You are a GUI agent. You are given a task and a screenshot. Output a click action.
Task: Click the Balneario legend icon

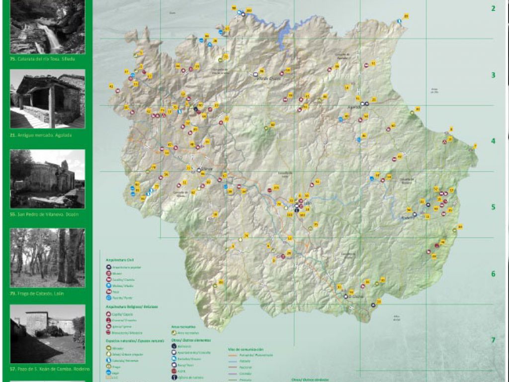pos(173,345)
